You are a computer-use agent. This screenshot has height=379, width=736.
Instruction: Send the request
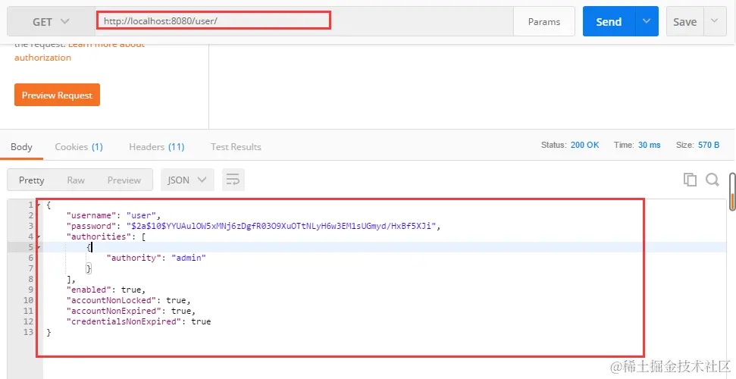(609, 22)
